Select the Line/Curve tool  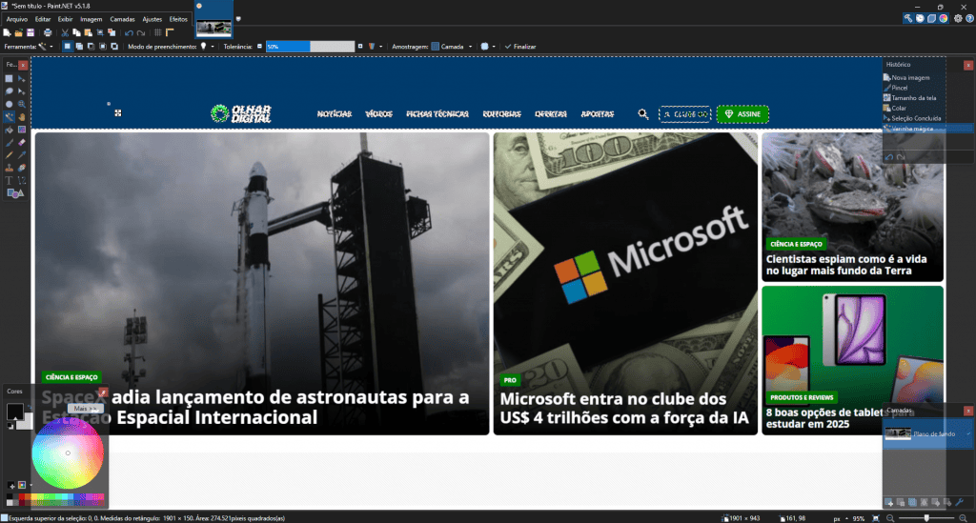point(22,181)
